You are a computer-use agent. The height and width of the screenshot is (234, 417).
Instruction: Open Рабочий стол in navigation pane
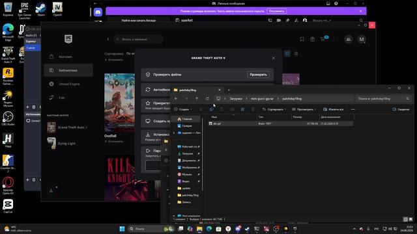[x=189, y=146]
